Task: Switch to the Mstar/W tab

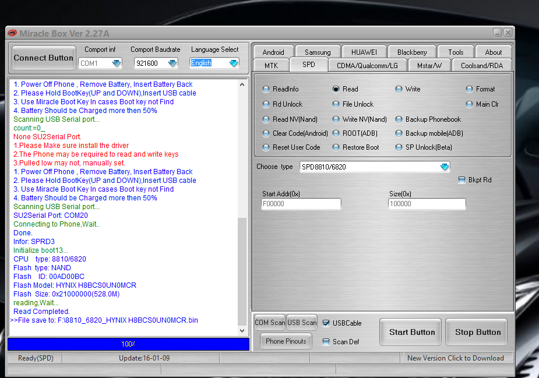Action: pyautogui.click(x=429, y=65)
